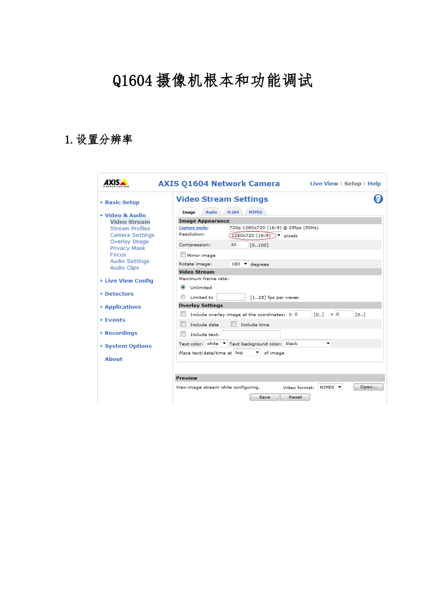426x603 pixels.
Task: Click the Limited to fps input field
Action: click(x=231, y=297)
